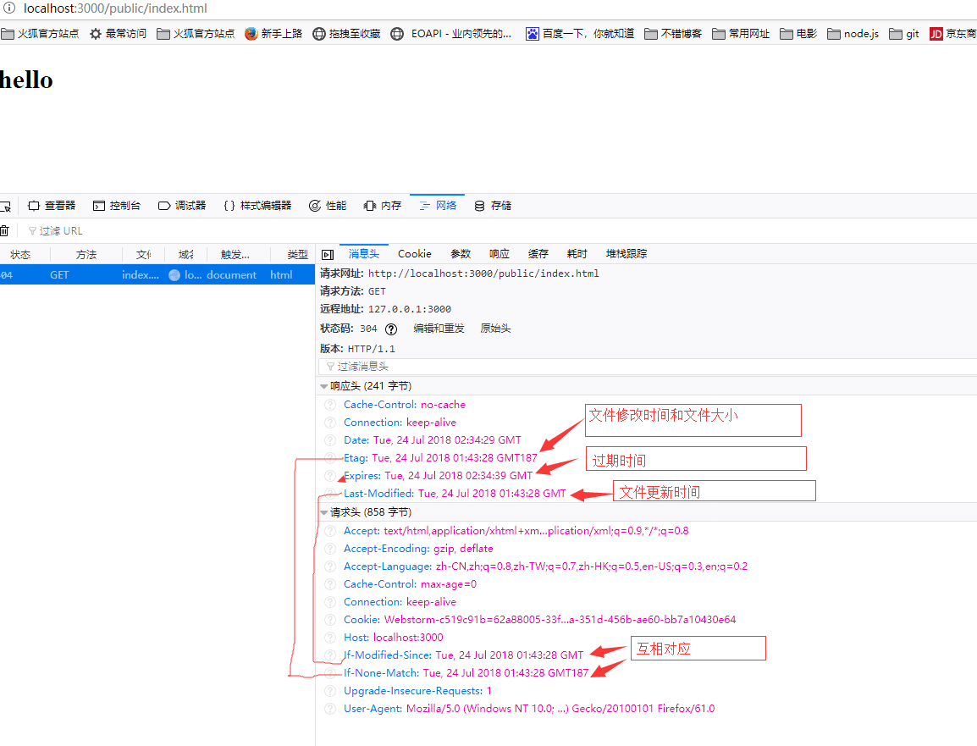This screenshot has height=746, width=977.
Task: Open the 拖拽至收藏 bookmark
Action: coord(346,34)
